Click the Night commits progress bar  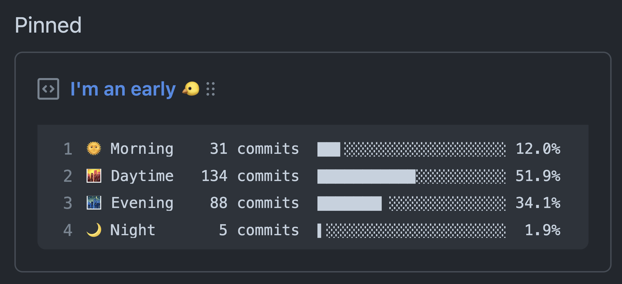tap(411, 231)
